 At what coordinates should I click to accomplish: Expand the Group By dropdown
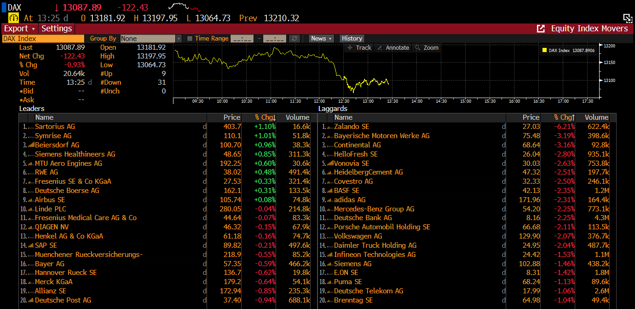[x=179, y=39]
